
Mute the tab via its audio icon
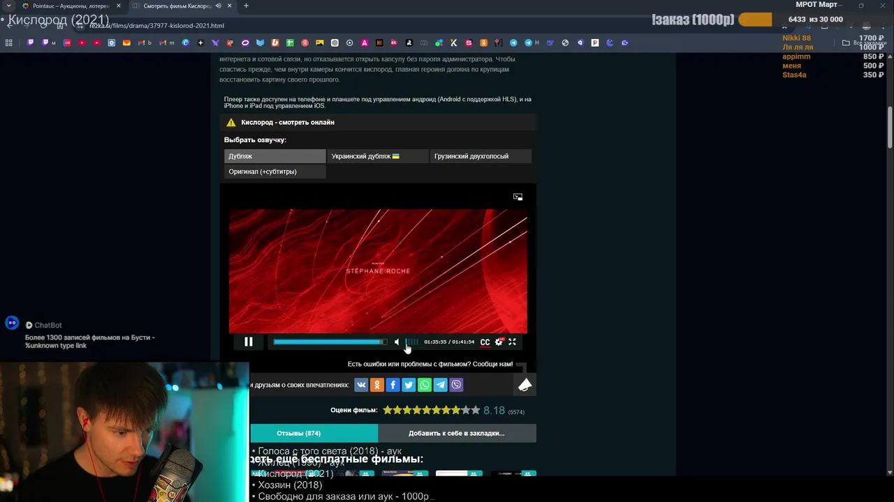[x=219, y=6]
